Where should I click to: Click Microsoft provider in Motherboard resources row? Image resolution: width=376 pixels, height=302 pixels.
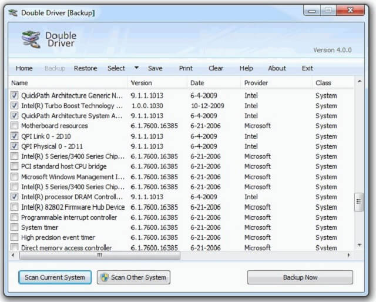pyautogui.click(x=257, y=126)
